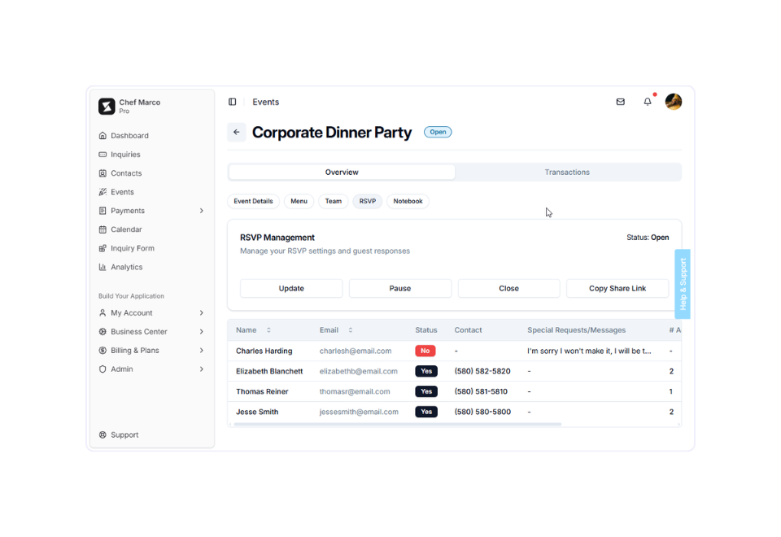This screenshot has width=781, height=537.
Task: Sort guests by Email column arrows
Action: point(350,330)
